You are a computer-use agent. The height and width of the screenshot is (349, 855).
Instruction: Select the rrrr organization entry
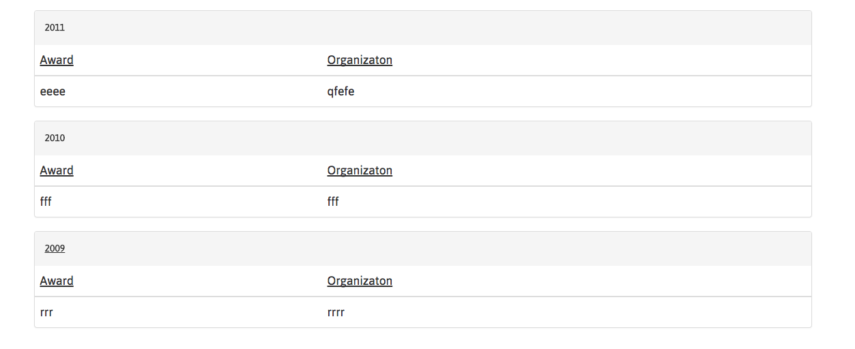click(336, 313)
